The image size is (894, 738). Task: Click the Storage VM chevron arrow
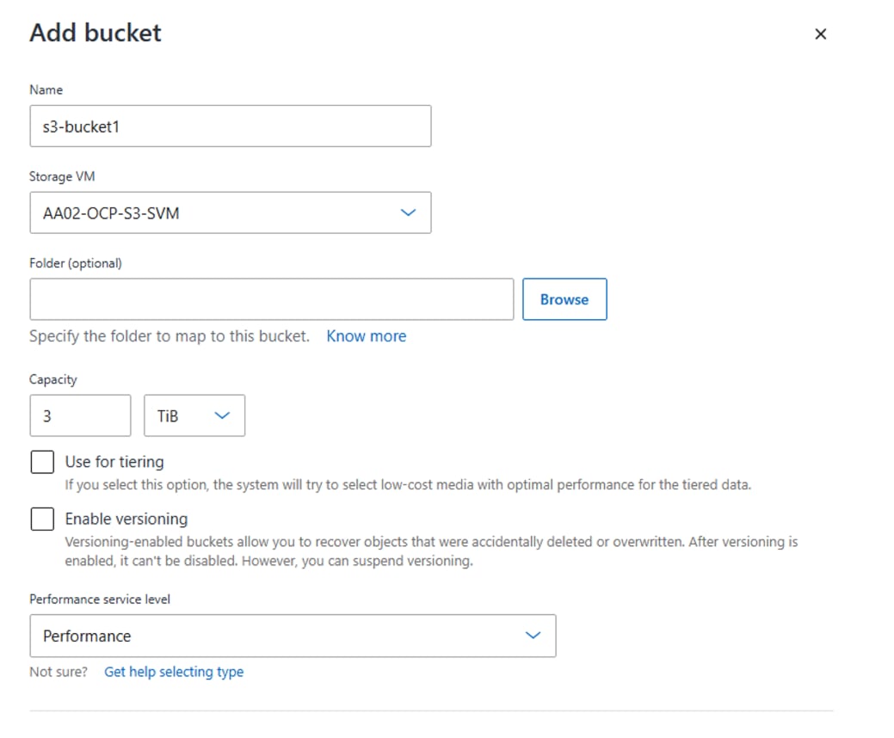point(408,212)
